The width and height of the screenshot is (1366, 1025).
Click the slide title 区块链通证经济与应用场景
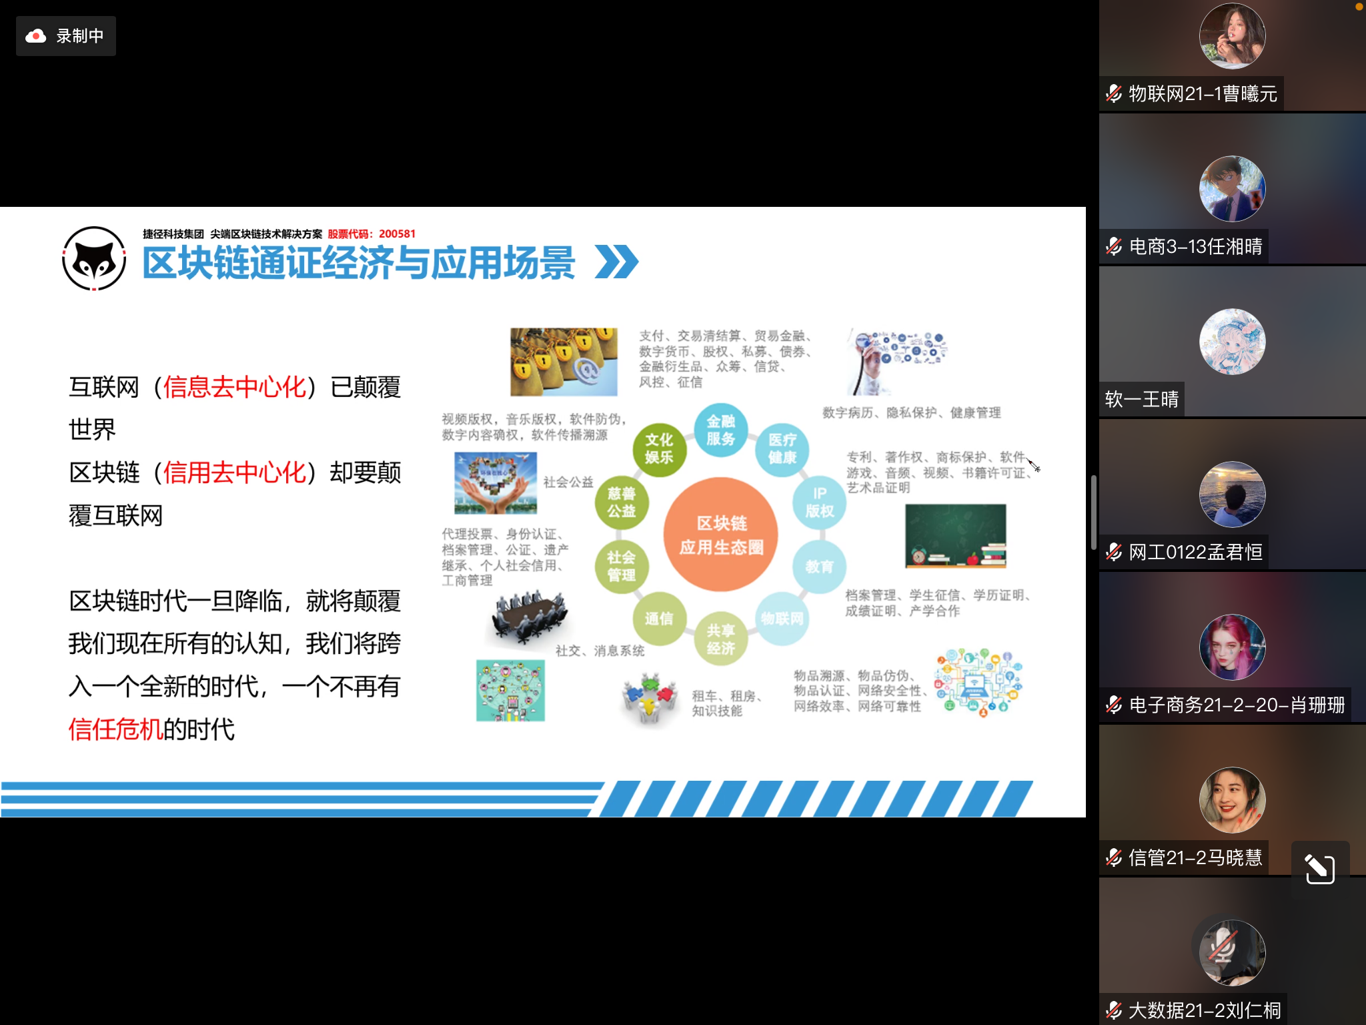pos(358,263)
